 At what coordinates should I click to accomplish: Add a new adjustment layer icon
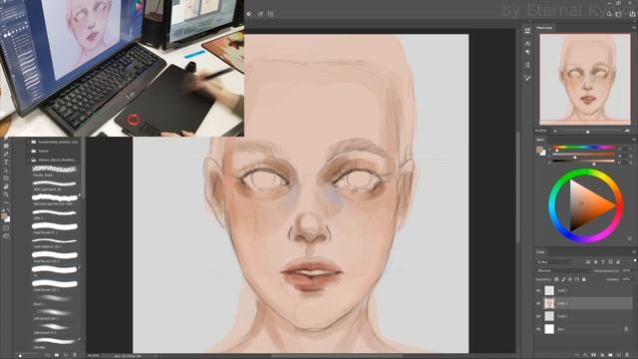[602, 355]
